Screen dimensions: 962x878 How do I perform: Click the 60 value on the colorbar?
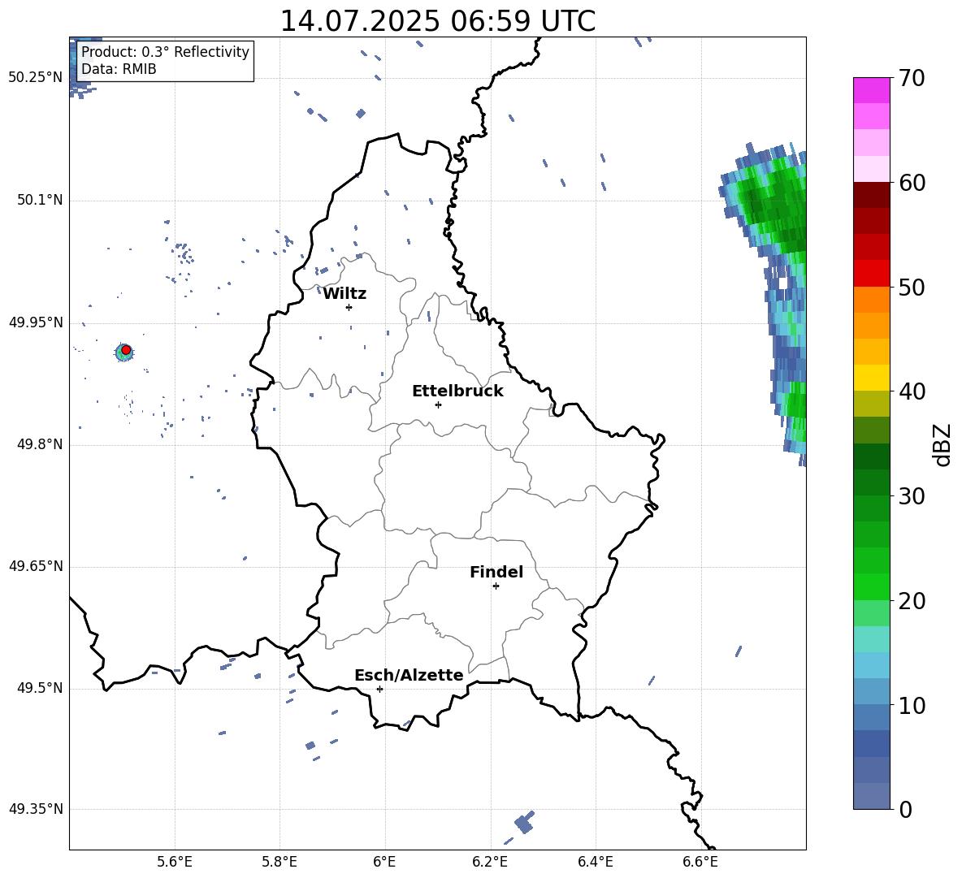point(912,183)
